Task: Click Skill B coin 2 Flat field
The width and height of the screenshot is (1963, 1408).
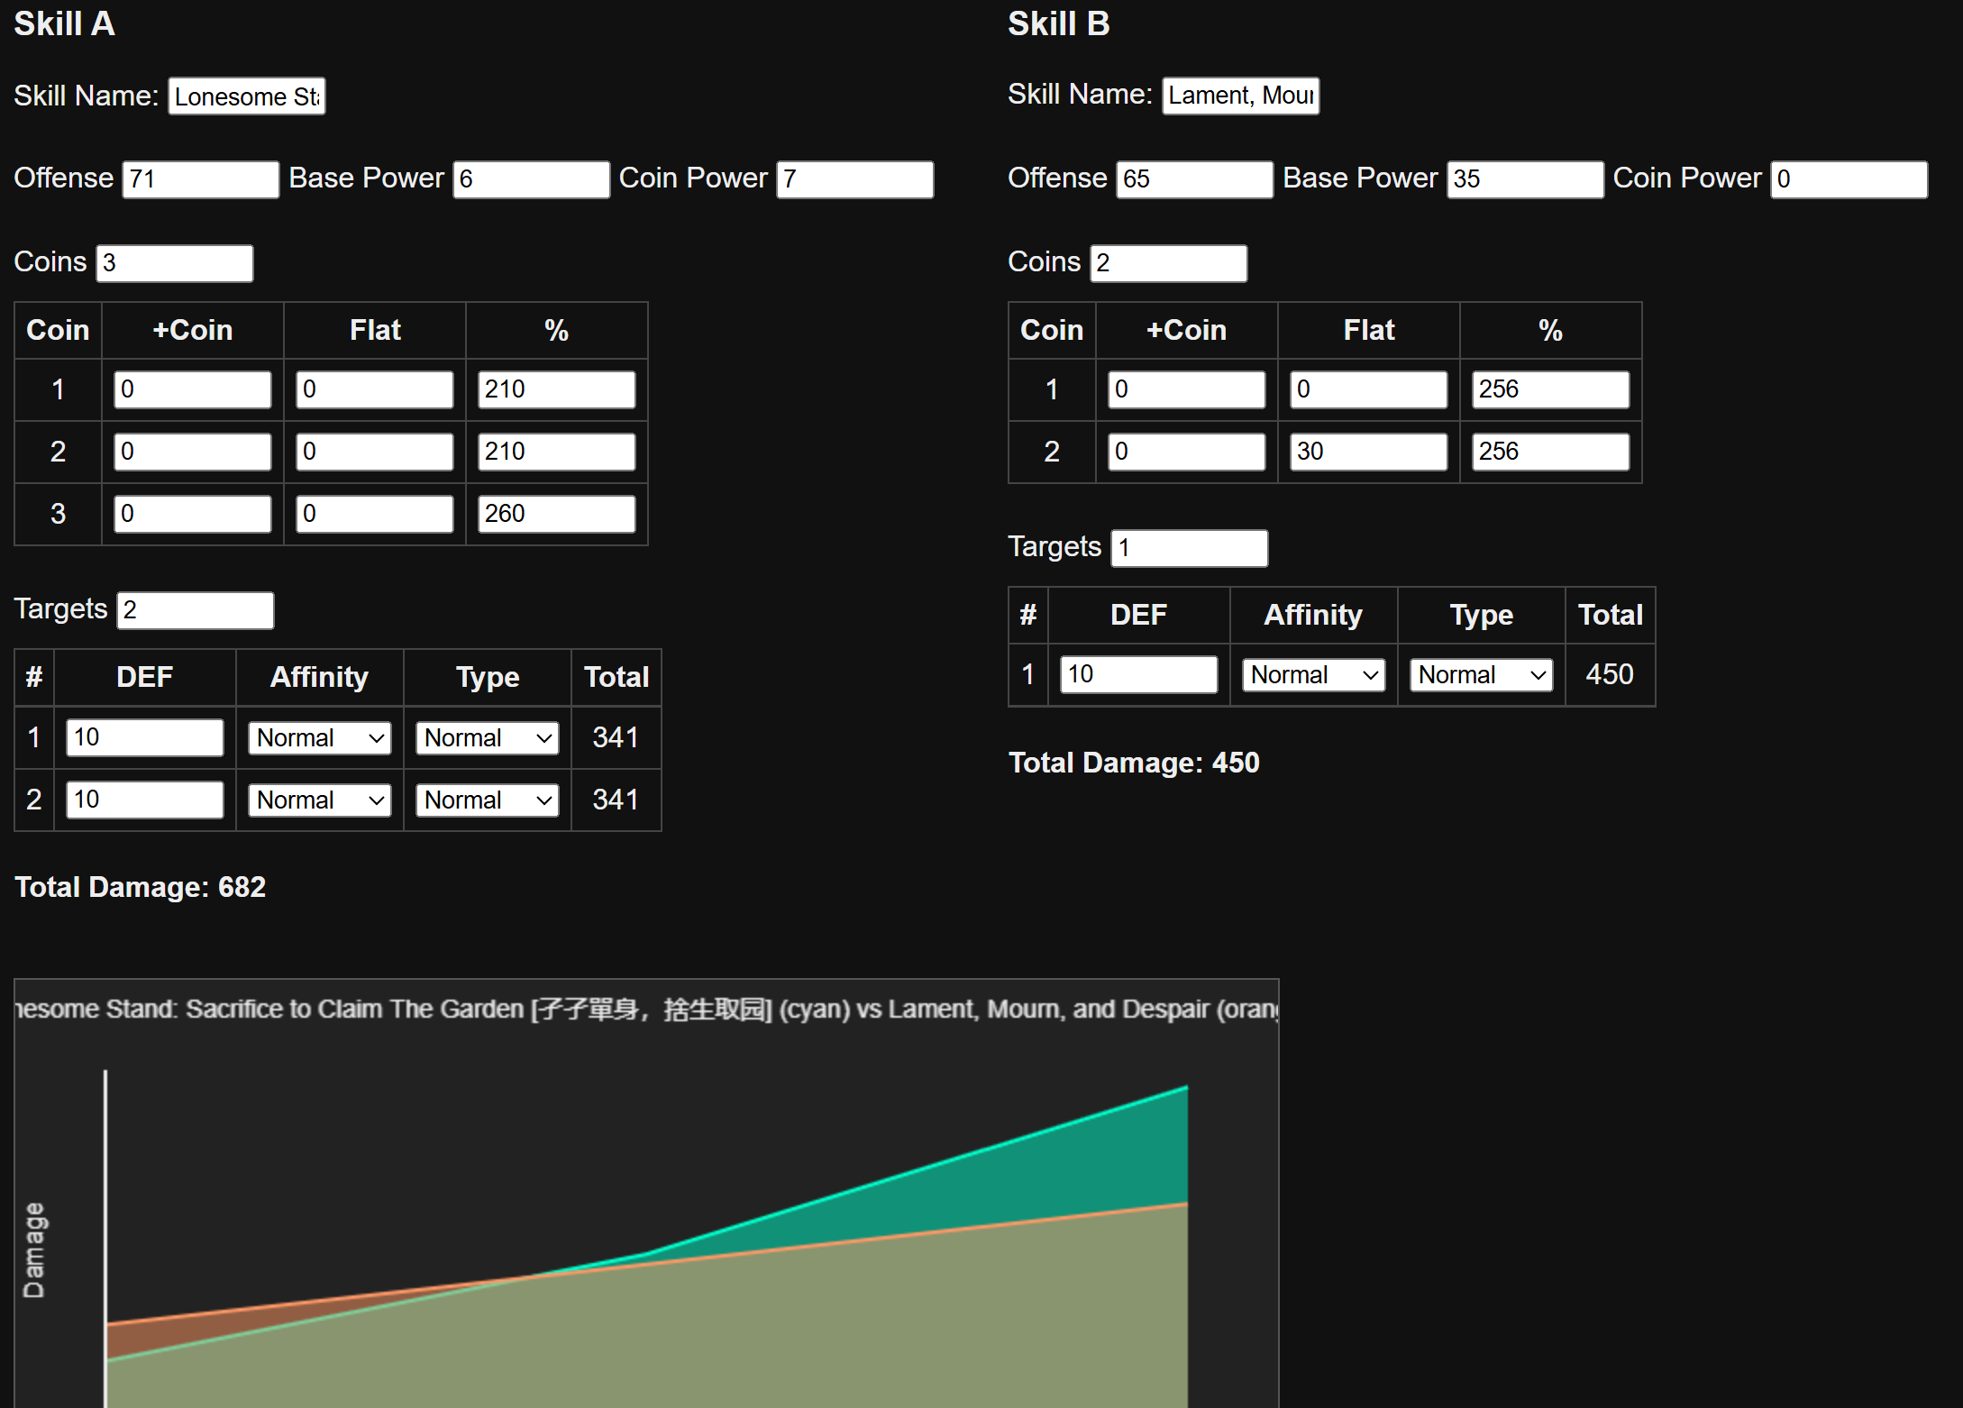Action: (1368, 452)
